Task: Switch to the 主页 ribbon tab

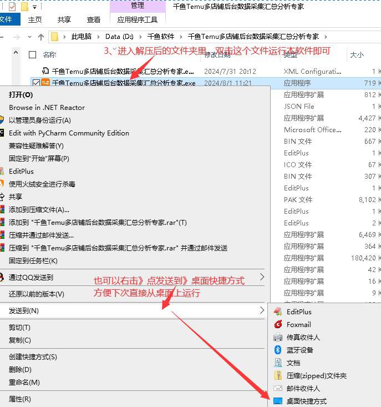Action: tap(35, 19)
